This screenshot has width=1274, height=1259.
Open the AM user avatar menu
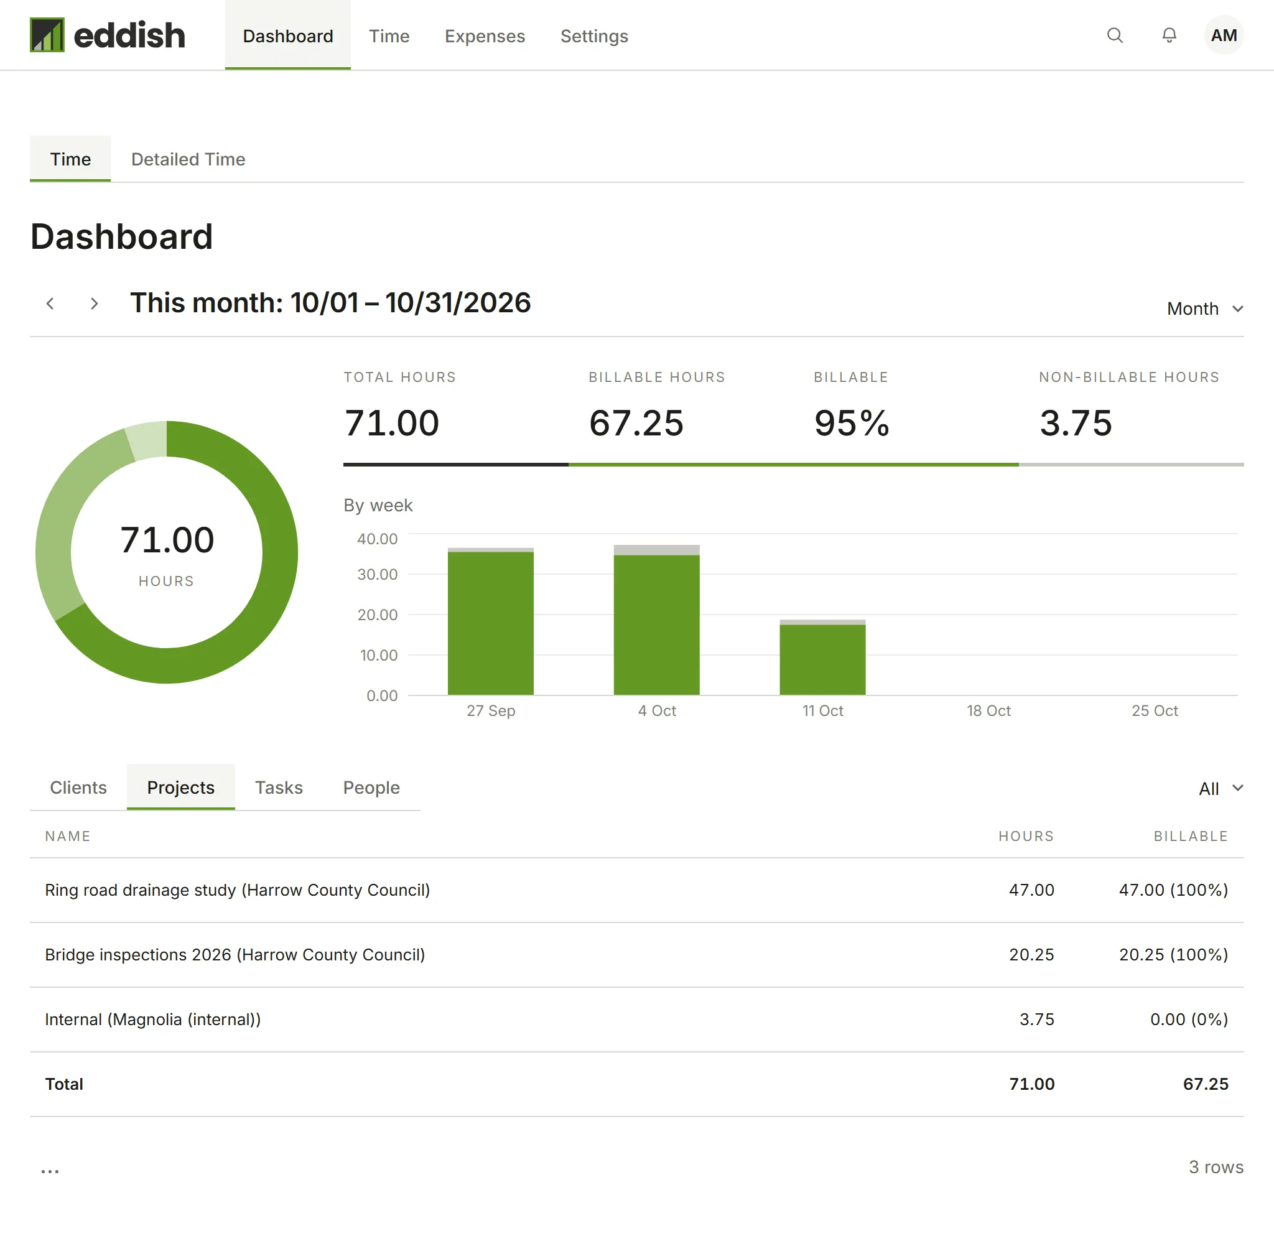[x=1223, y=35]
